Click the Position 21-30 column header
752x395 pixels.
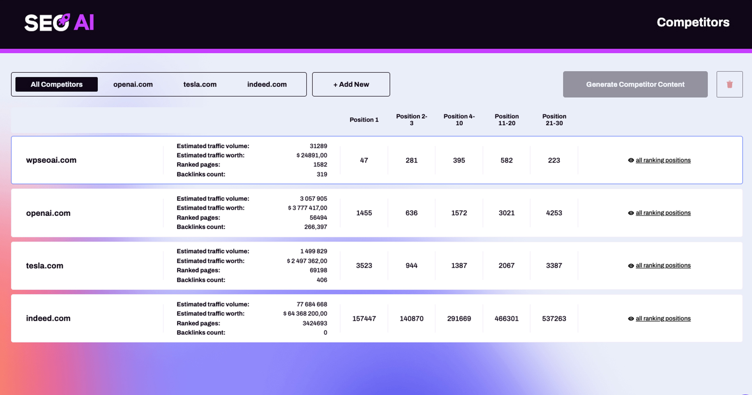pyautogui.click(x=554, y=120)
